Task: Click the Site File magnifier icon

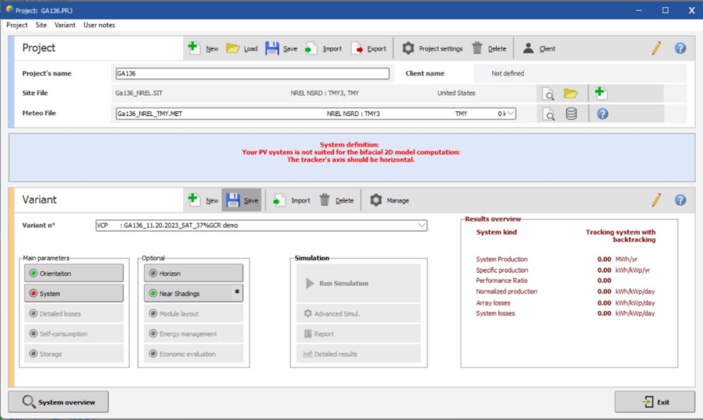Action: [548, 93]
